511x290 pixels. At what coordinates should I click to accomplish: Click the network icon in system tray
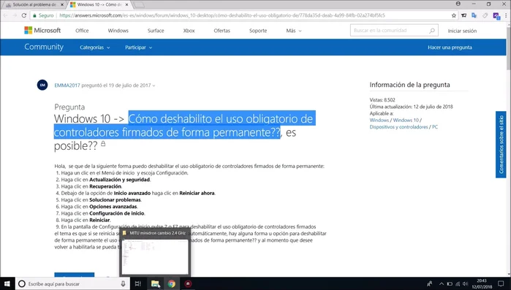458,284
